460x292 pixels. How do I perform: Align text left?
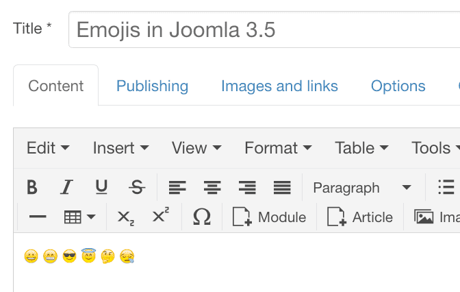coord(177,187)
